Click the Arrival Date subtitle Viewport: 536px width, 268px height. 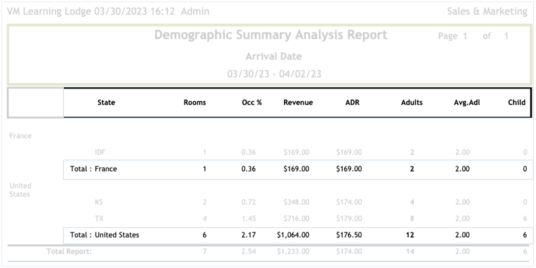tap(274, 56)
